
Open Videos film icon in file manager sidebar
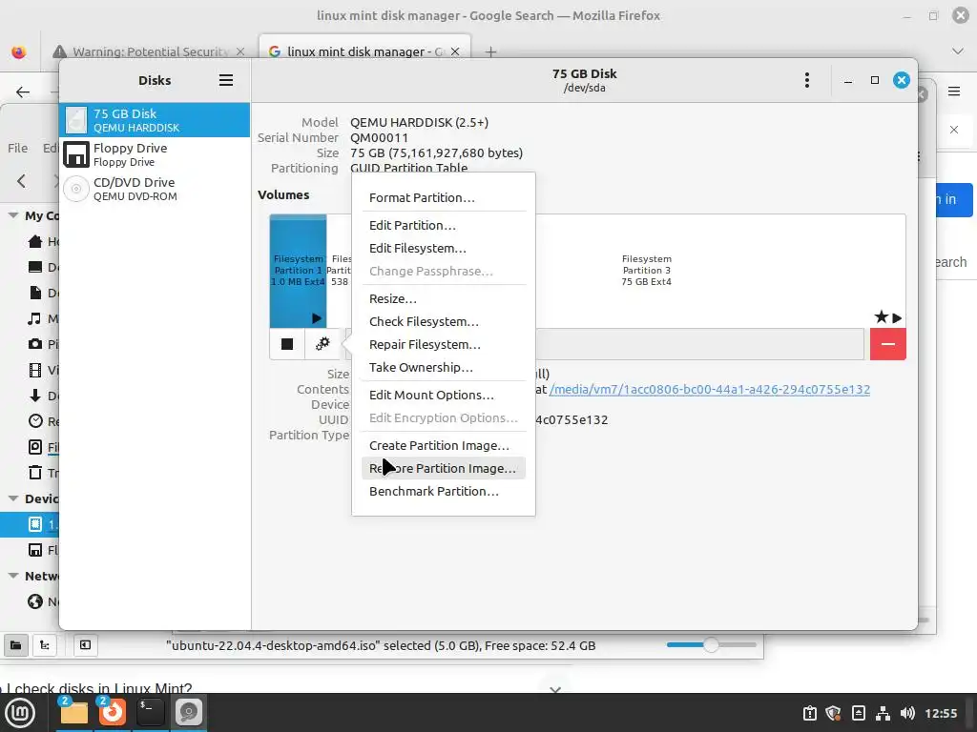coord(35,371)
